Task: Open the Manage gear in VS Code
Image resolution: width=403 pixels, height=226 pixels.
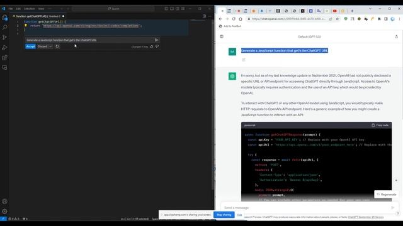Action: click(4, 212)
